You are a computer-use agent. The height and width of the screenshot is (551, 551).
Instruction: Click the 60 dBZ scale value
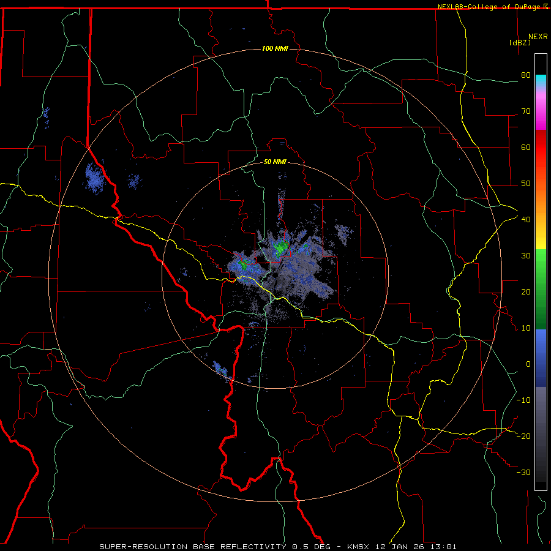[x=526, y=147]
